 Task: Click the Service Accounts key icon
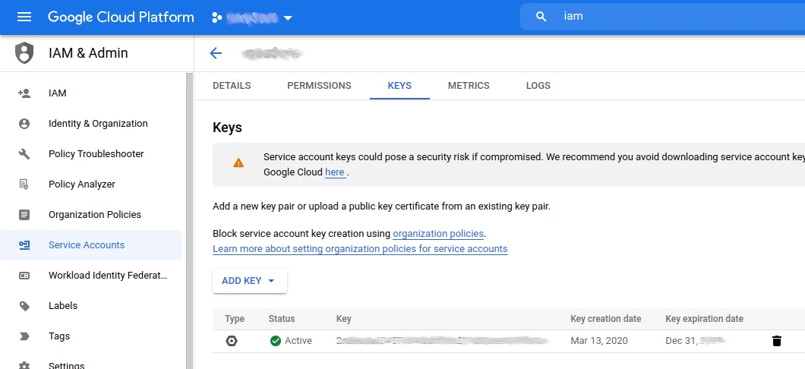click(x=24, y=244)
